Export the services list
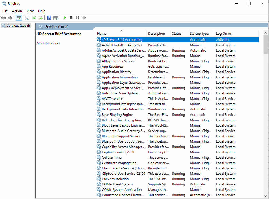The image size is (269, 199). pyautogui.click(x=40, y=17)
